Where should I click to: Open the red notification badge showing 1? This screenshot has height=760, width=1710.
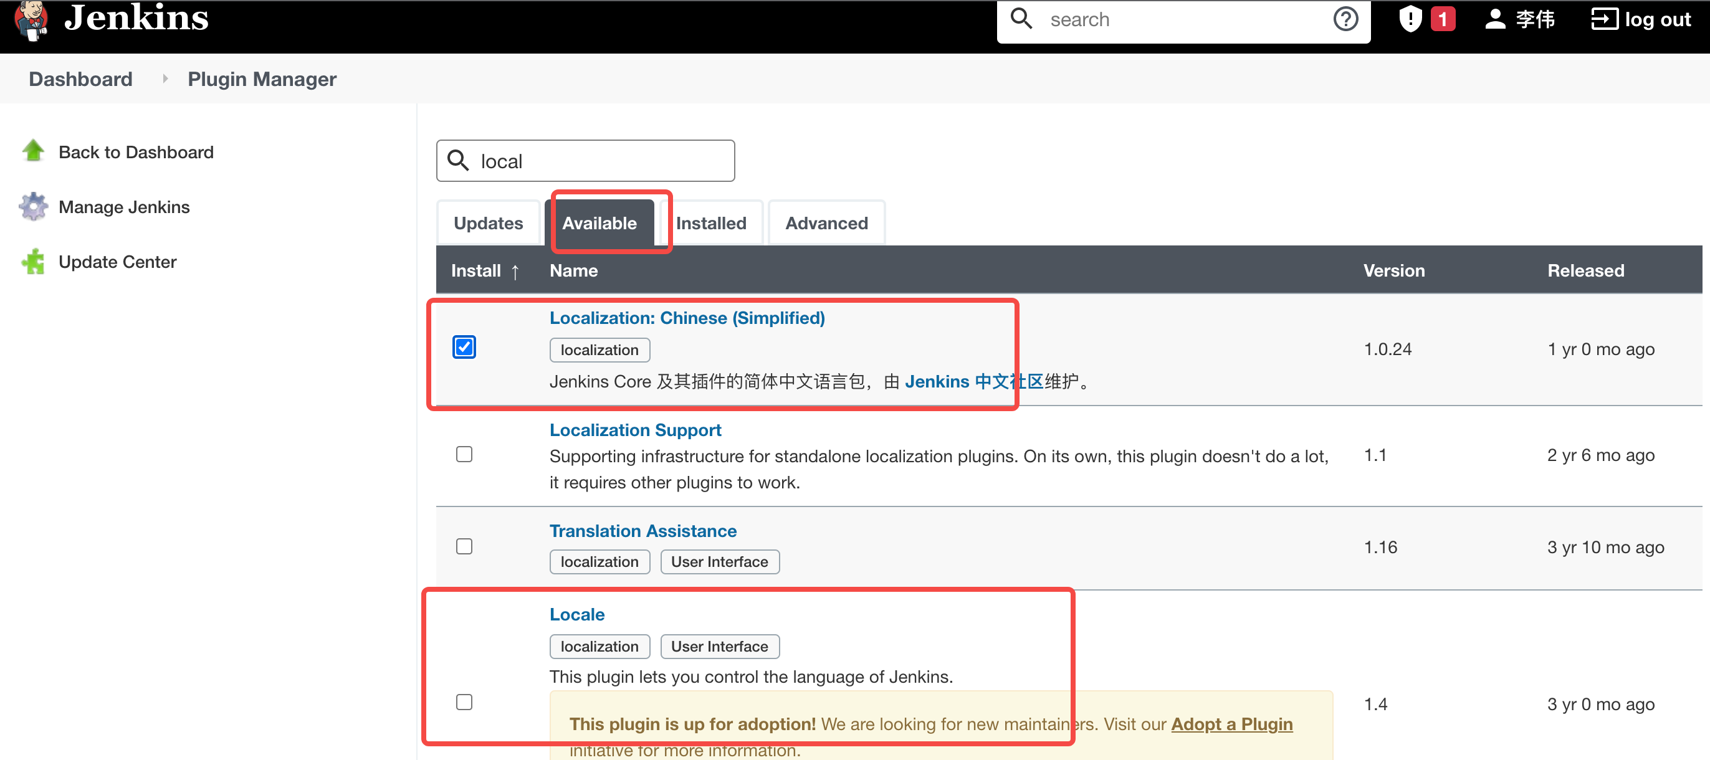(1443, 19)
